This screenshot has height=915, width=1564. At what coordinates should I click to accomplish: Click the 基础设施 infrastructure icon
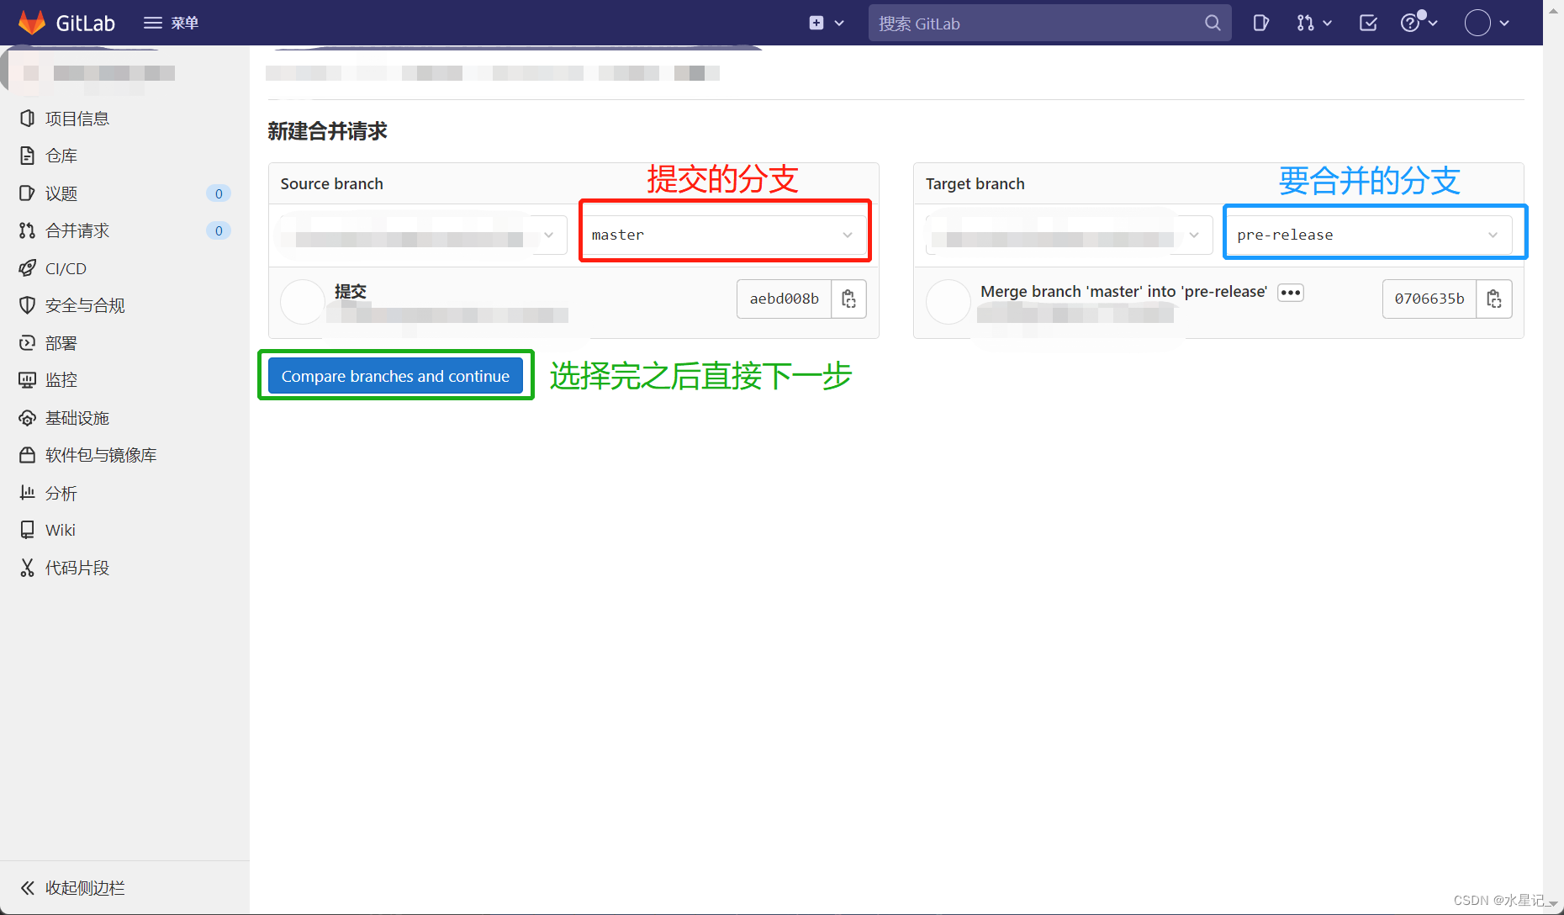click(27, 418)
